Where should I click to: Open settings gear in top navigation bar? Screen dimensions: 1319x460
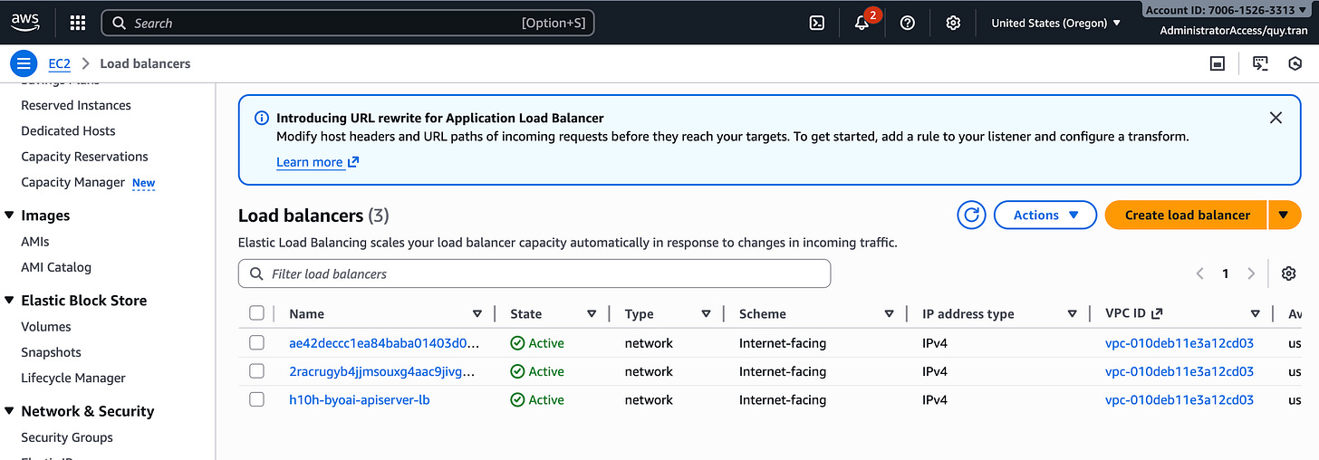[x=953, y=23]
